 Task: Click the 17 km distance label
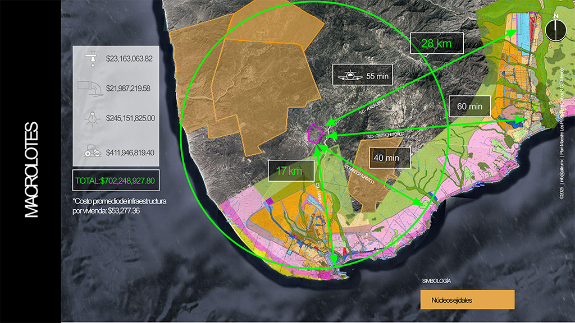pyautogui.click(x=291, y=170)
